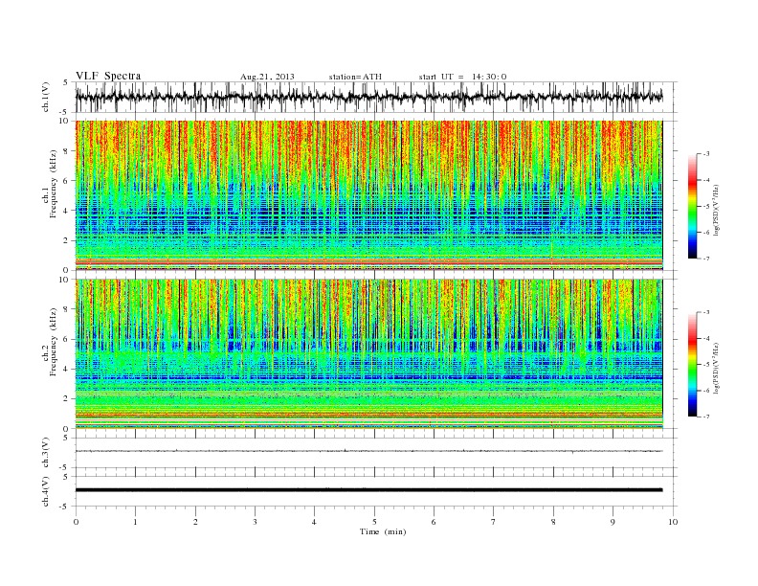Click the ch.2 spectrogram color bar
This screenshot has height=586, width=758.
[x=692, y=365]
